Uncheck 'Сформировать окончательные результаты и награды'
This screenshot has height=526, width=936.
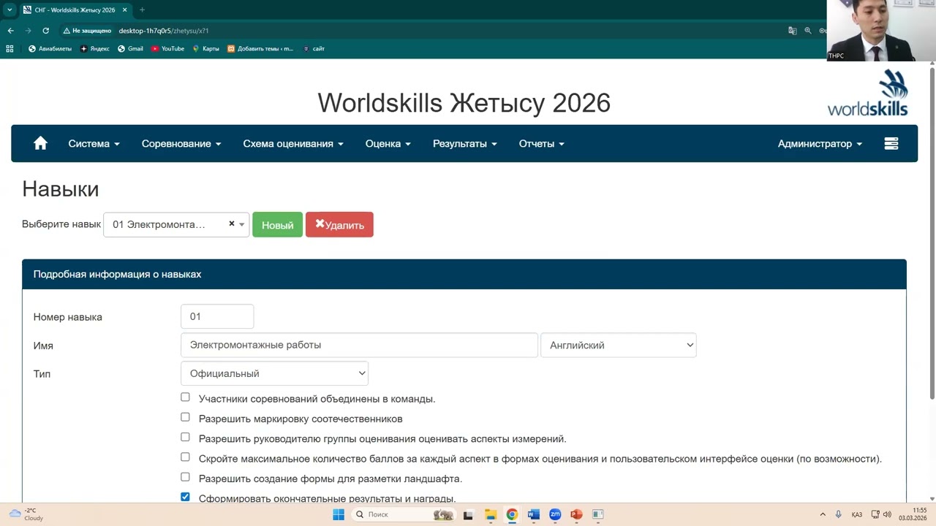(x=185, y=497)
